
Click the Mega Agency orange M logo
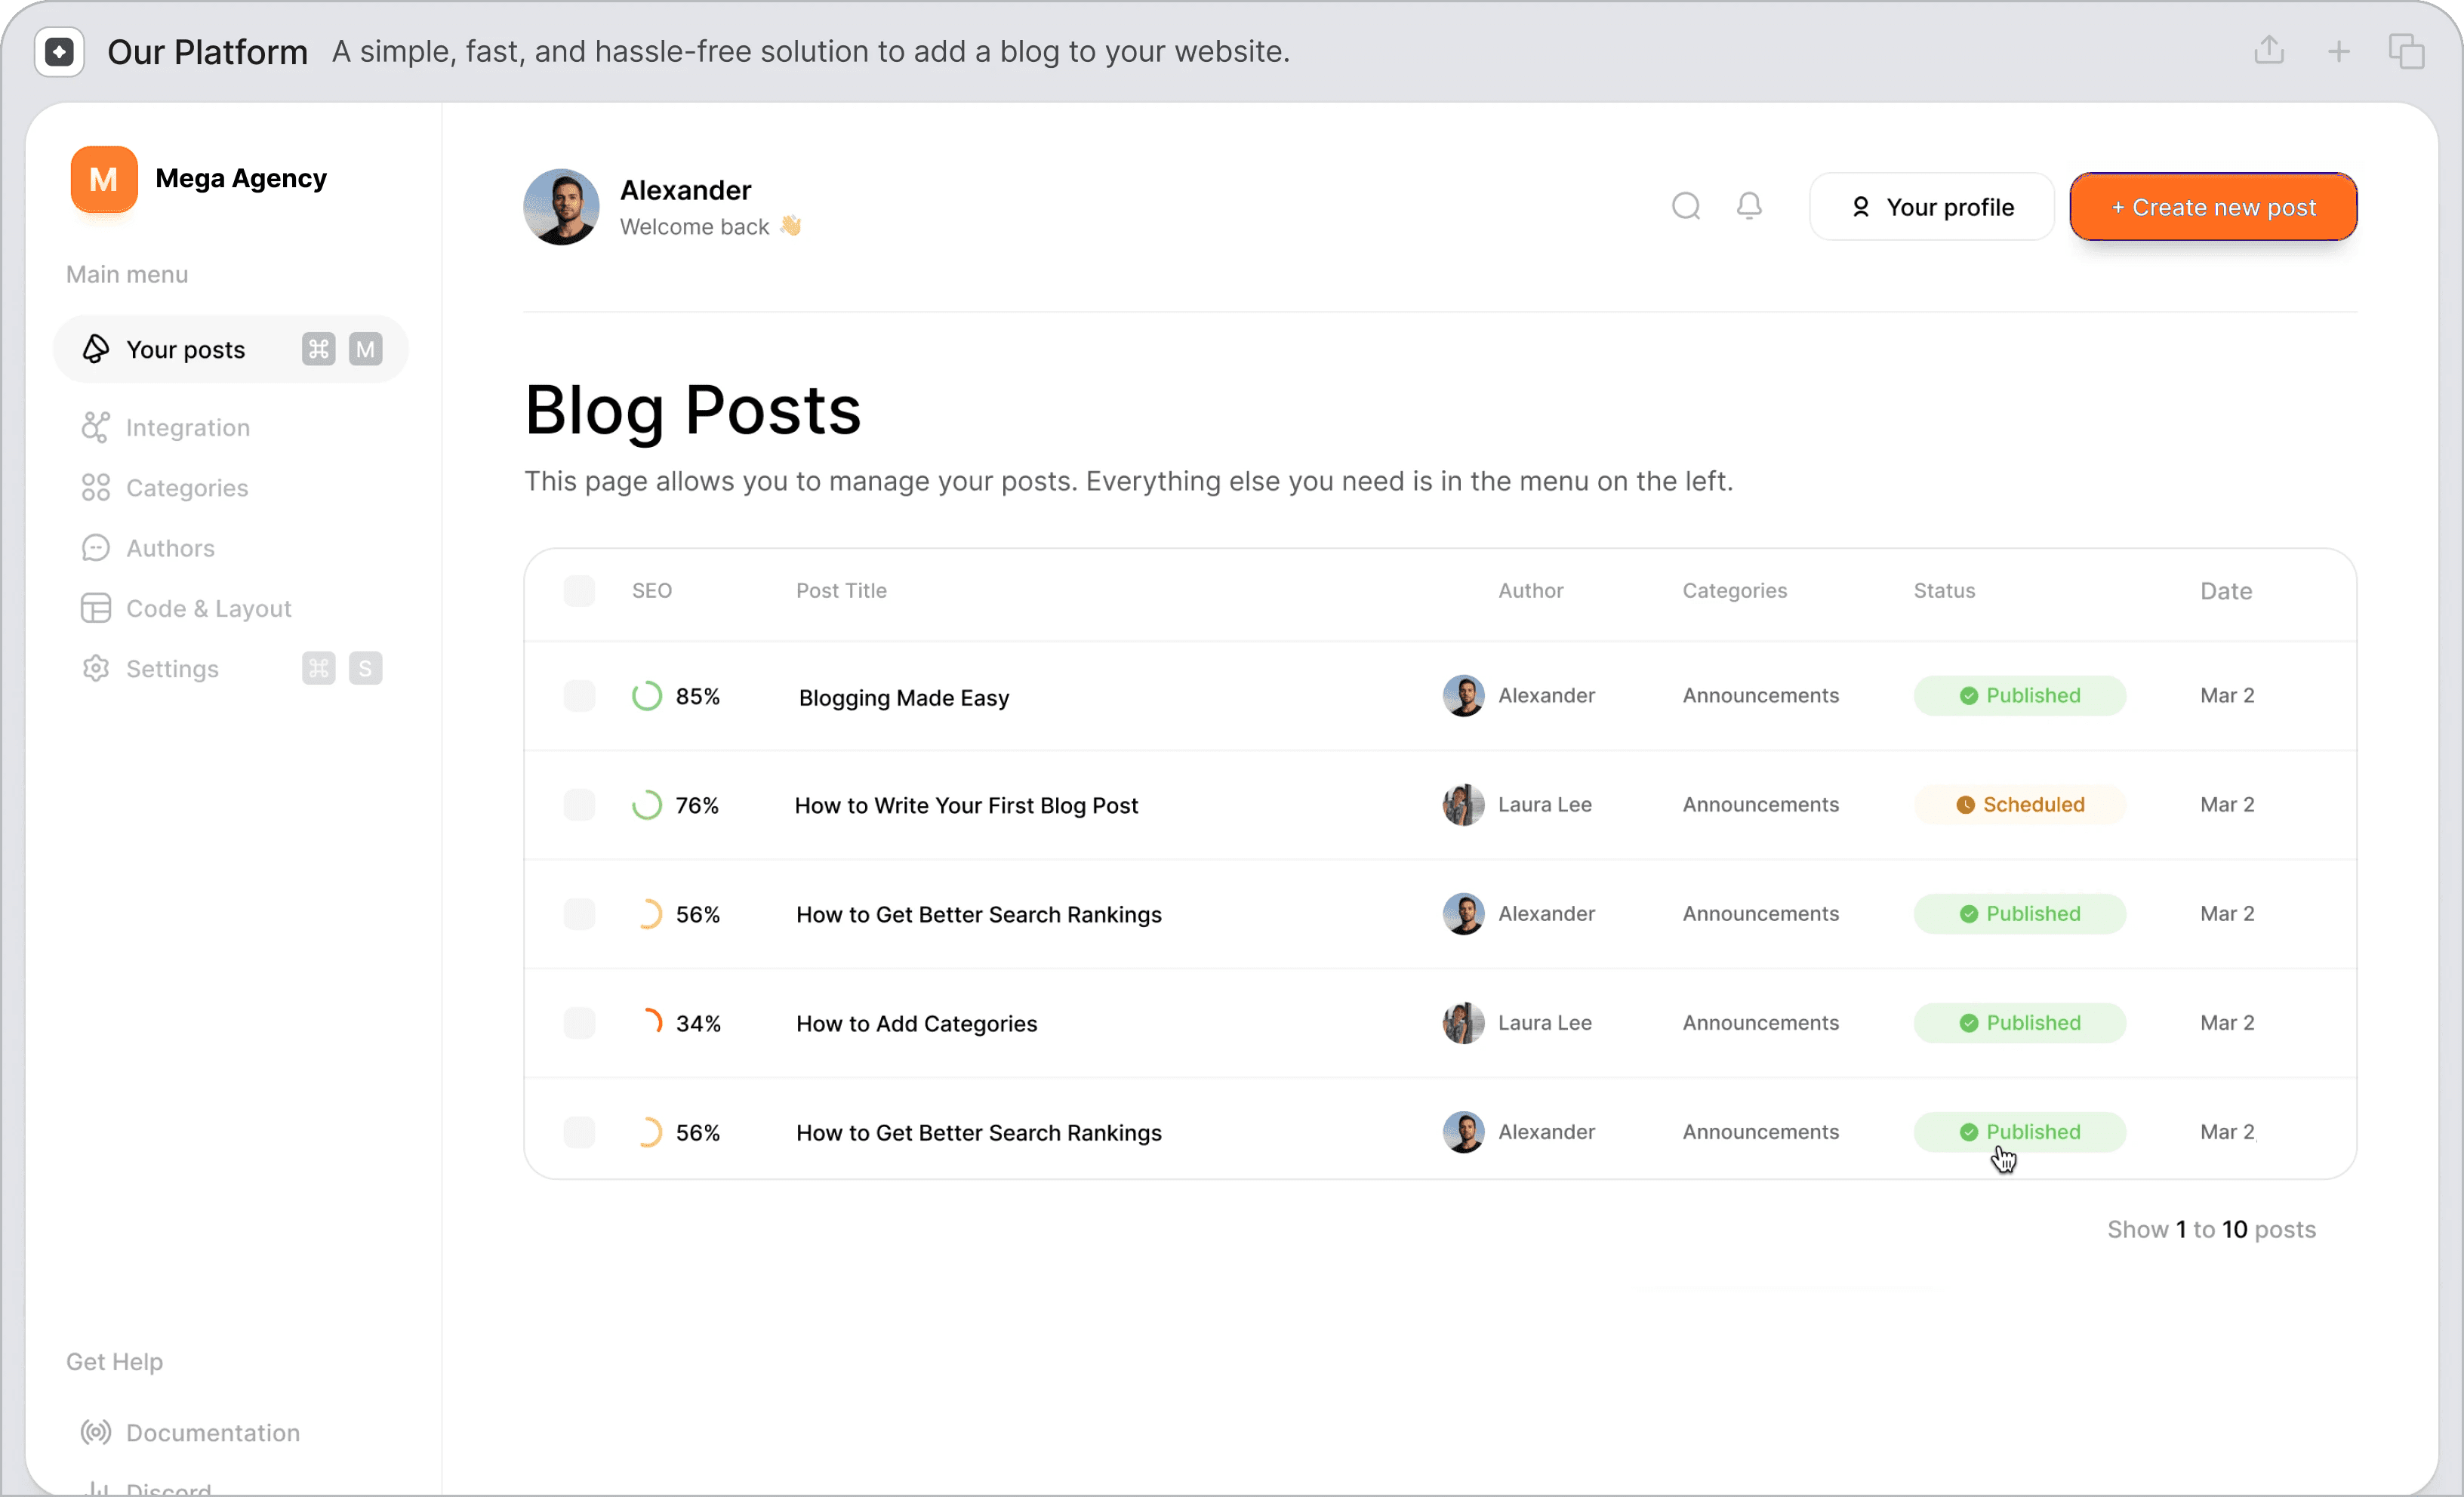tap(104, 179)
